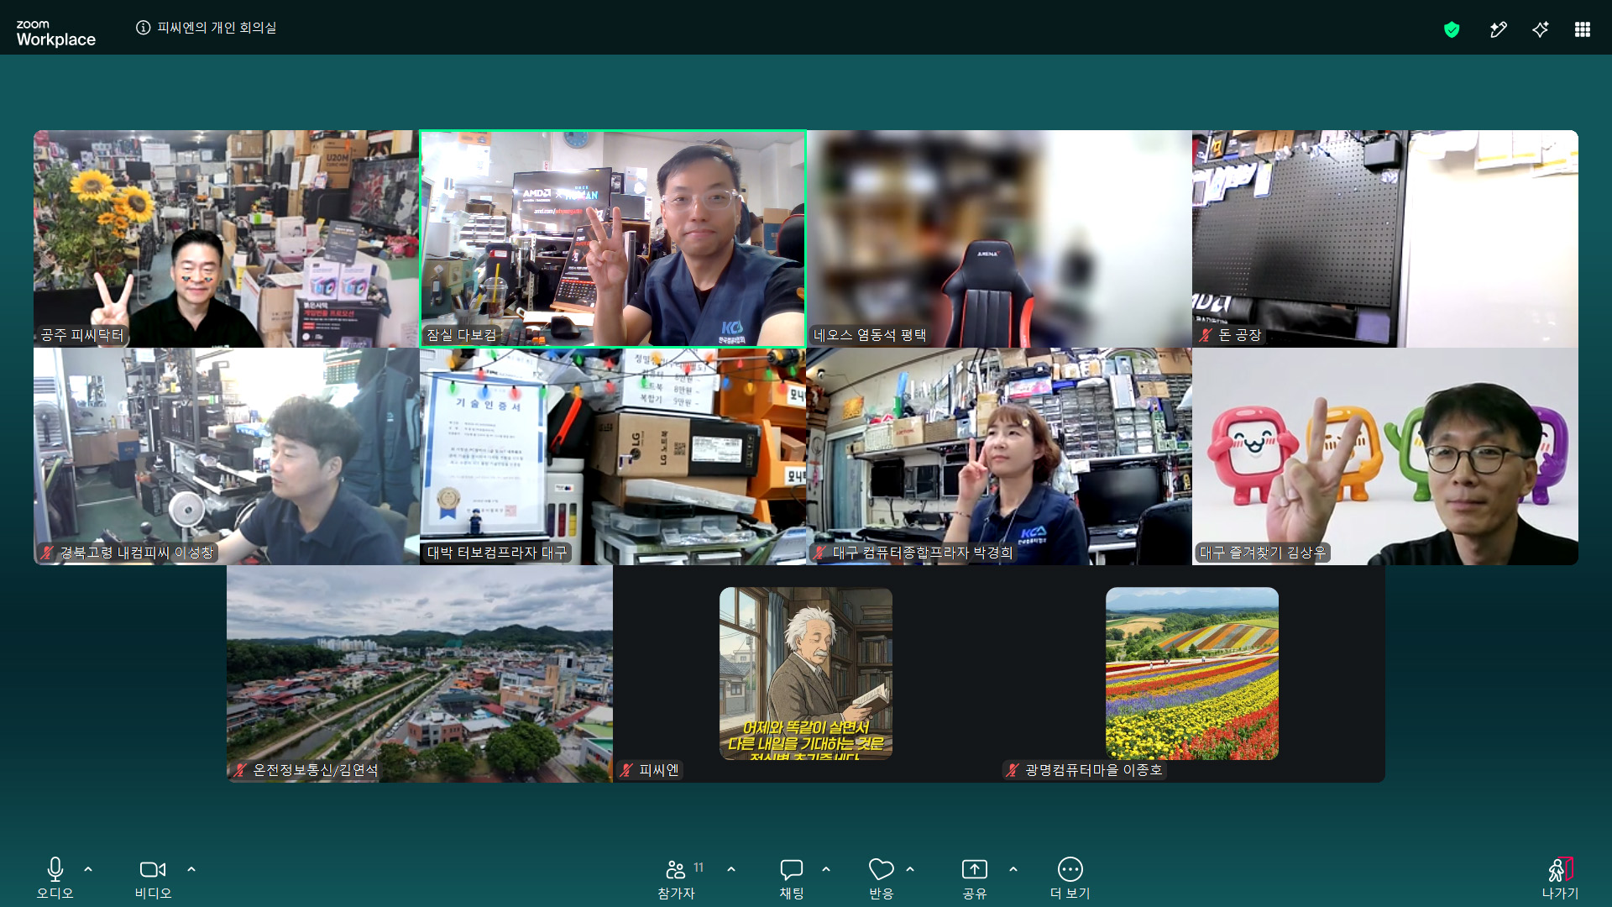
Task: Click the meeting info icon beside room title
Action: [x=144, y=28]
